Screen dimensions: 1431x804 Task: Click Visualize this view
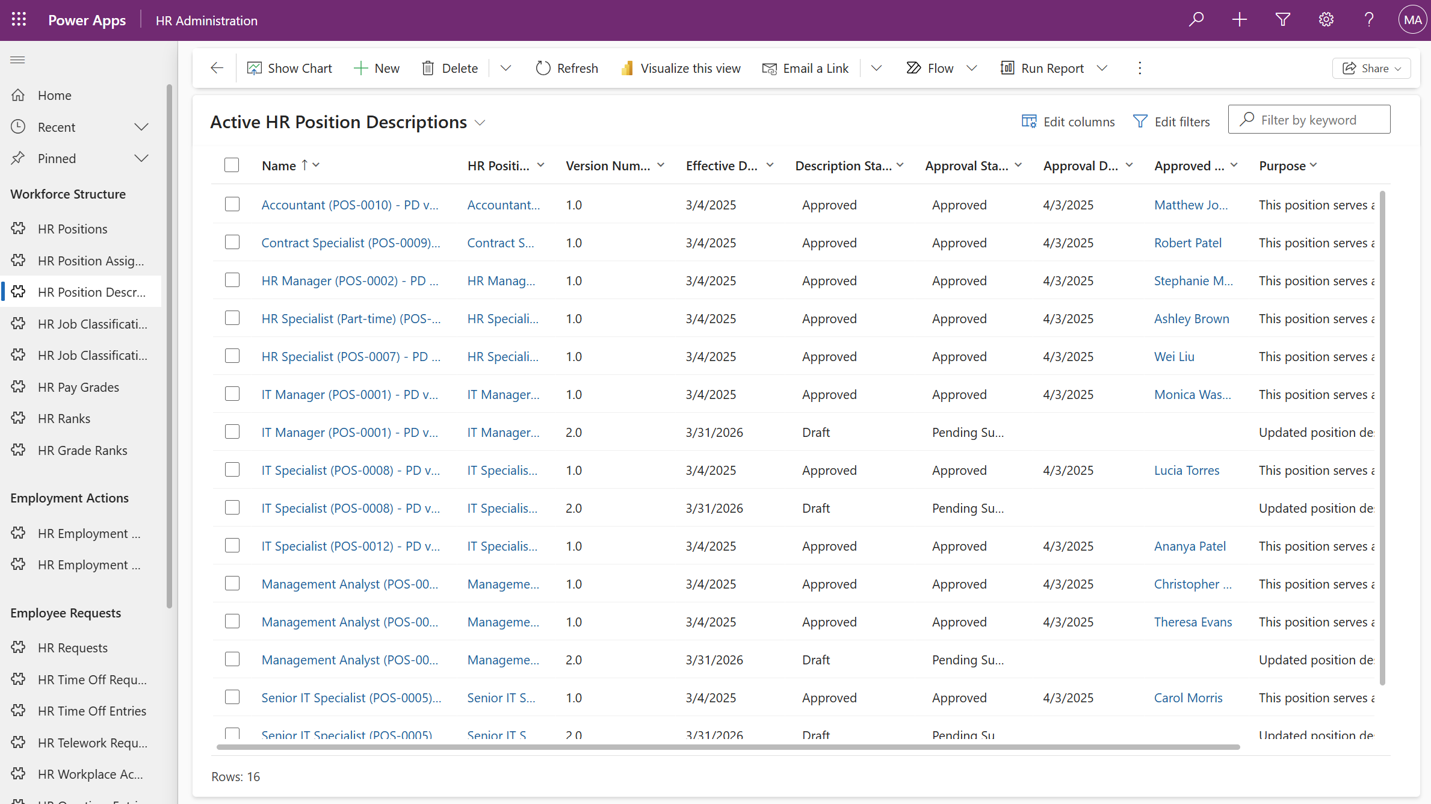click(x=681, y=68)
